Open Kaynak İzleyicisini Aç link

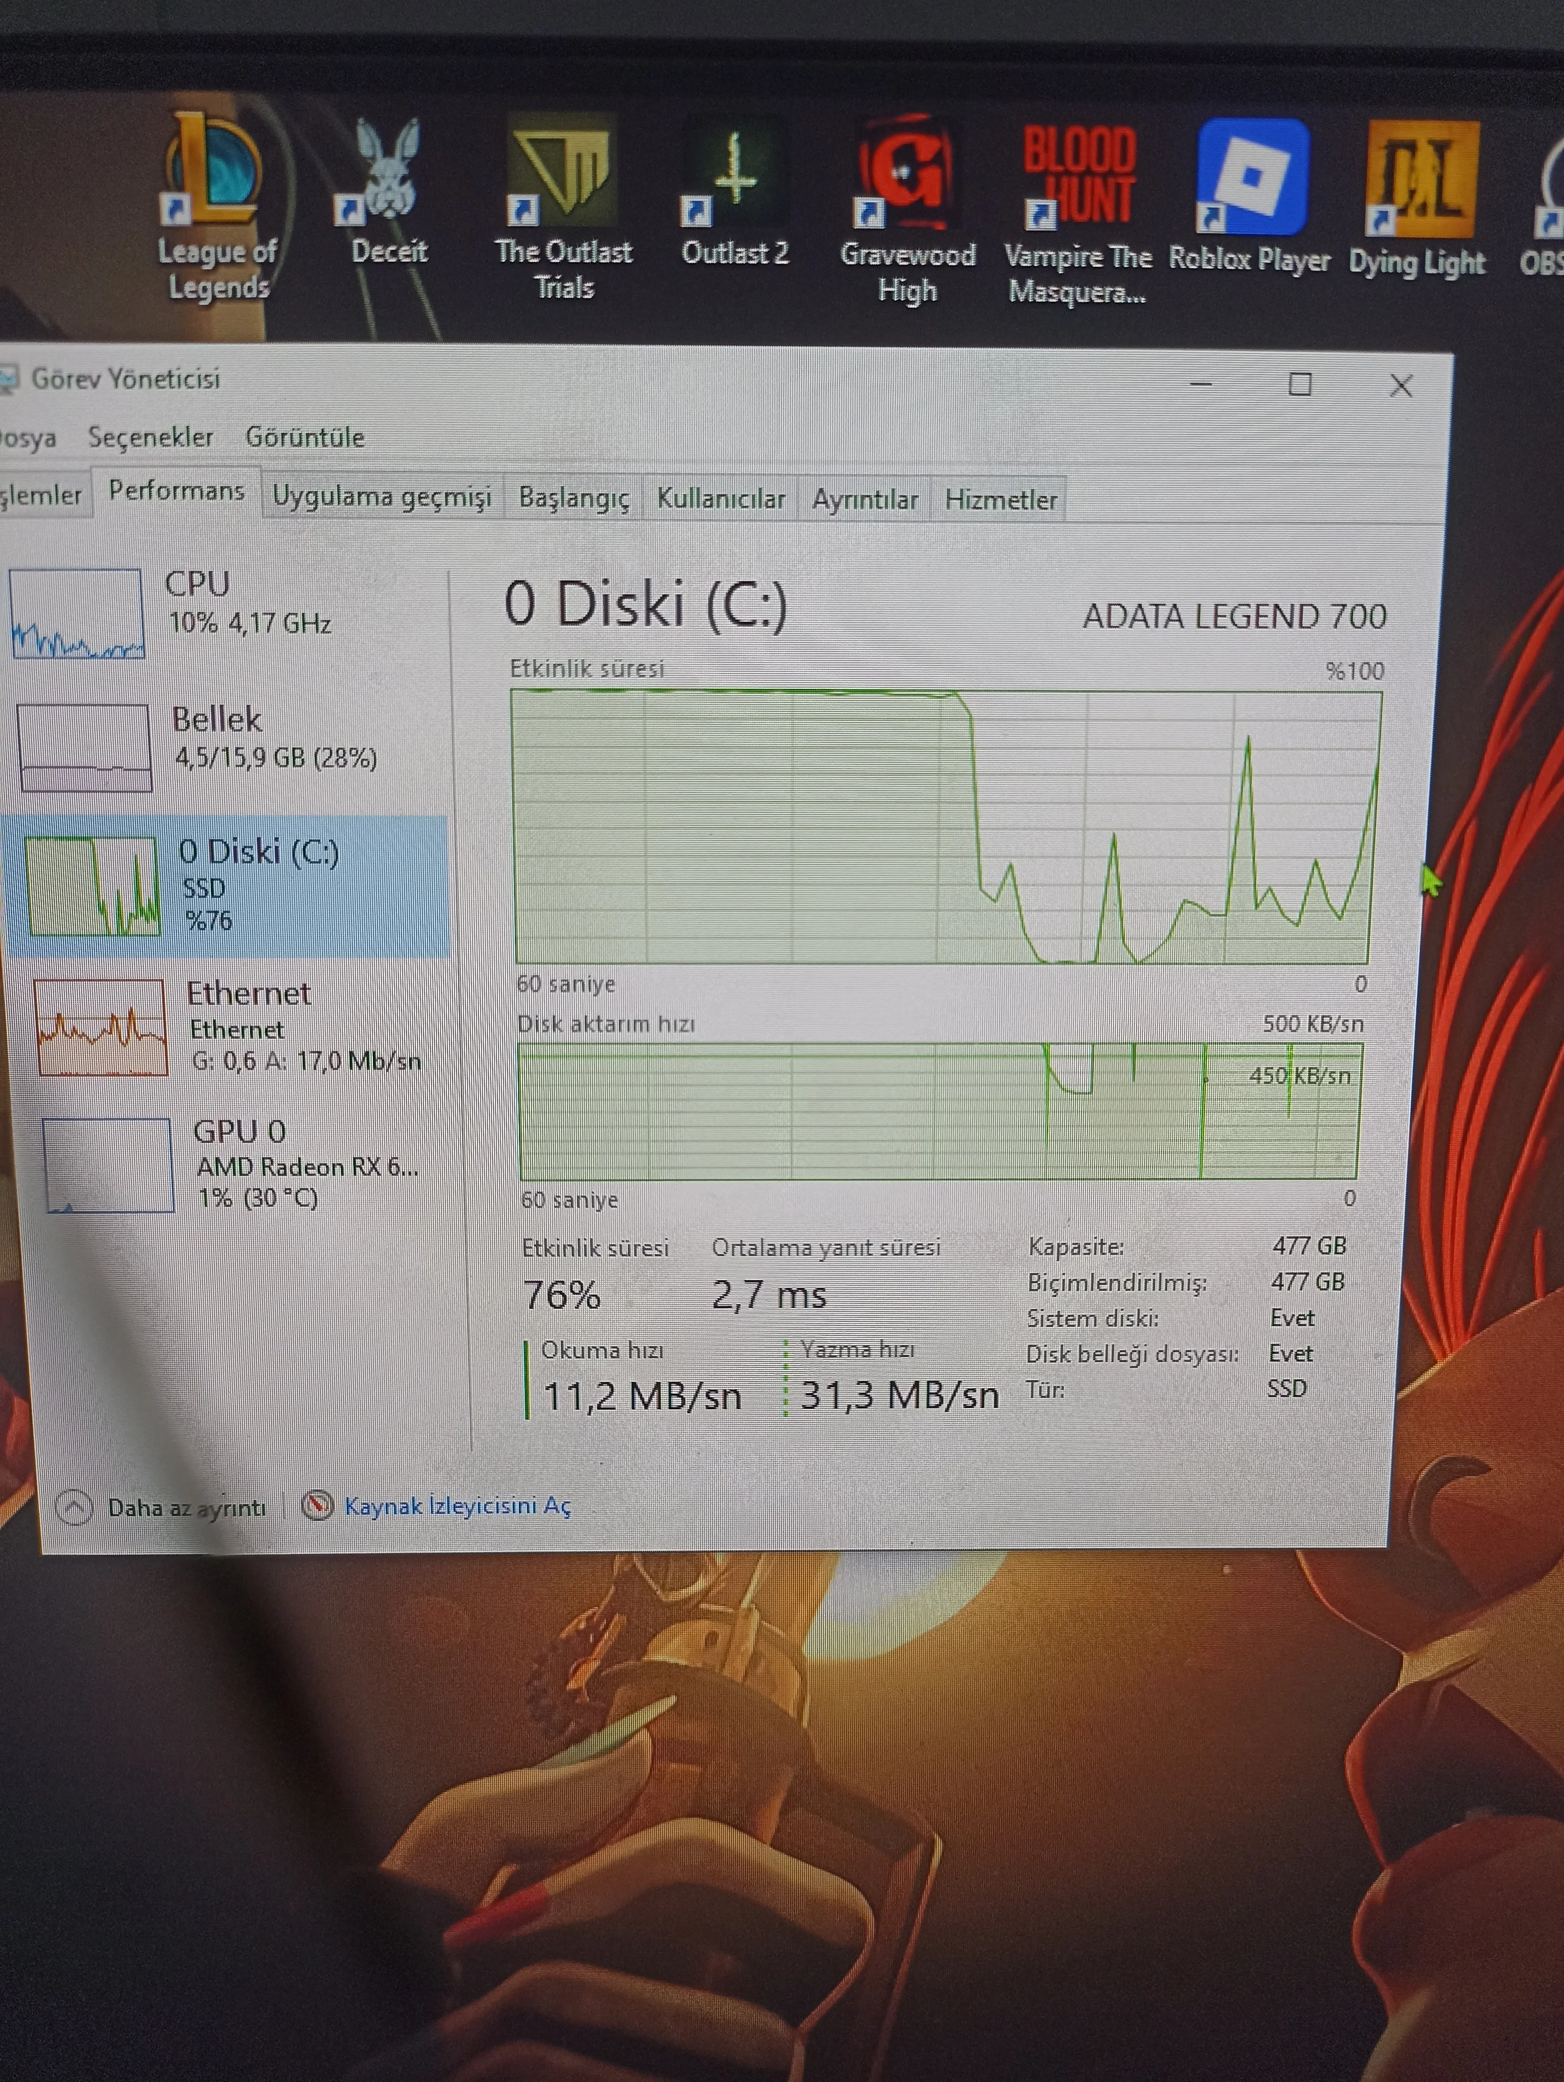click(x=456, y=1506)
